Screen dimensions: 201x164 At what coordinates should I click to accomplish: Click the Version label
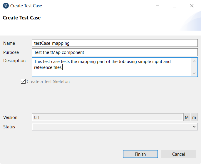[10, 117]
